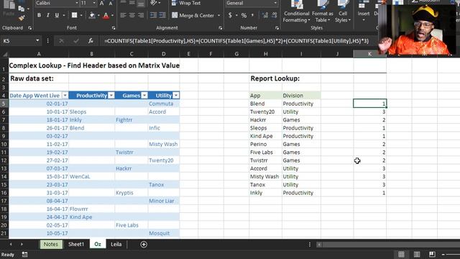Click the Copy icon
Screen dimensions: 460x259
21,9
